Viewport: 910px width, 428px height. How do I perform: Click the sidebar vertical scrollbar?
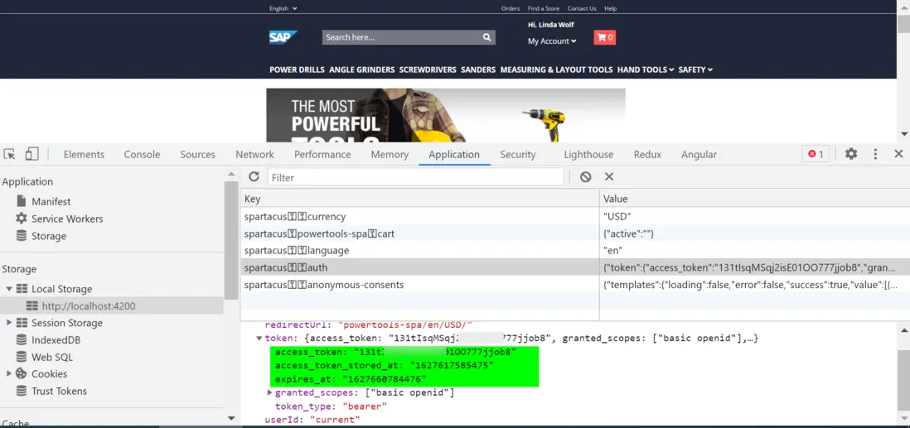click(231, 239)
